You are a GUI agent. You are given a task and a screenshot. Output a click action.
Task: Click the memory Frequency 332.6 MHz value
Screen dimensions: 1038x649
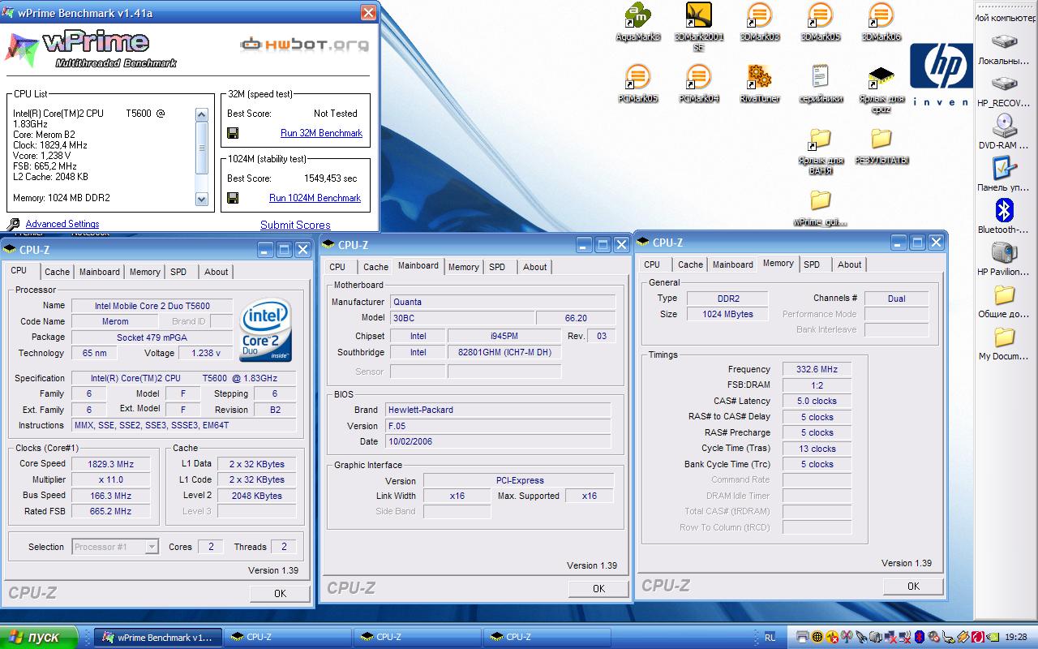(817, 369)
